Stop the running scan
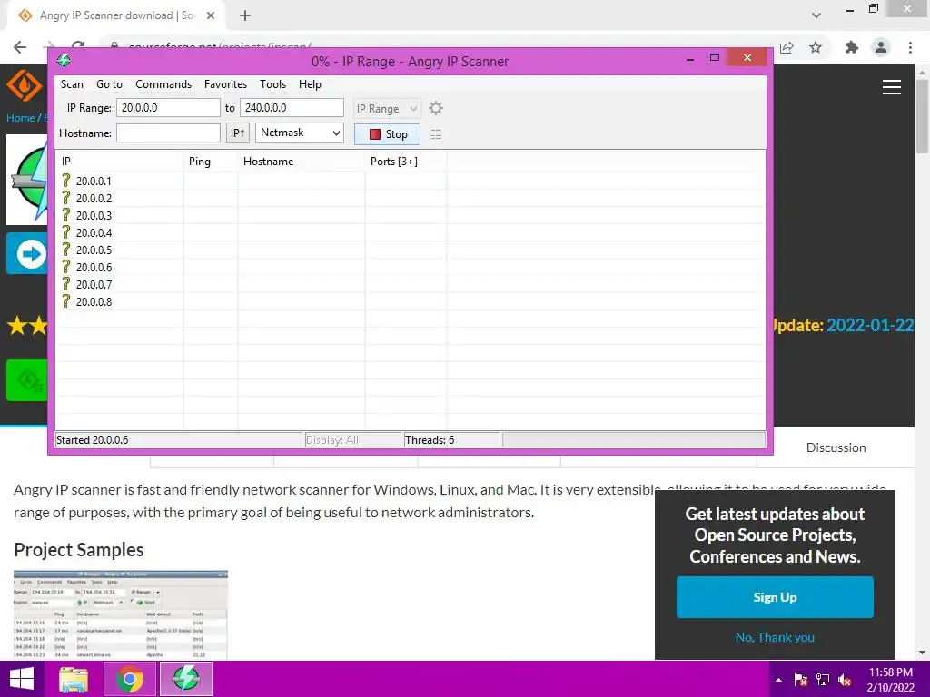The image size is (930, 697). coord(387,134)
